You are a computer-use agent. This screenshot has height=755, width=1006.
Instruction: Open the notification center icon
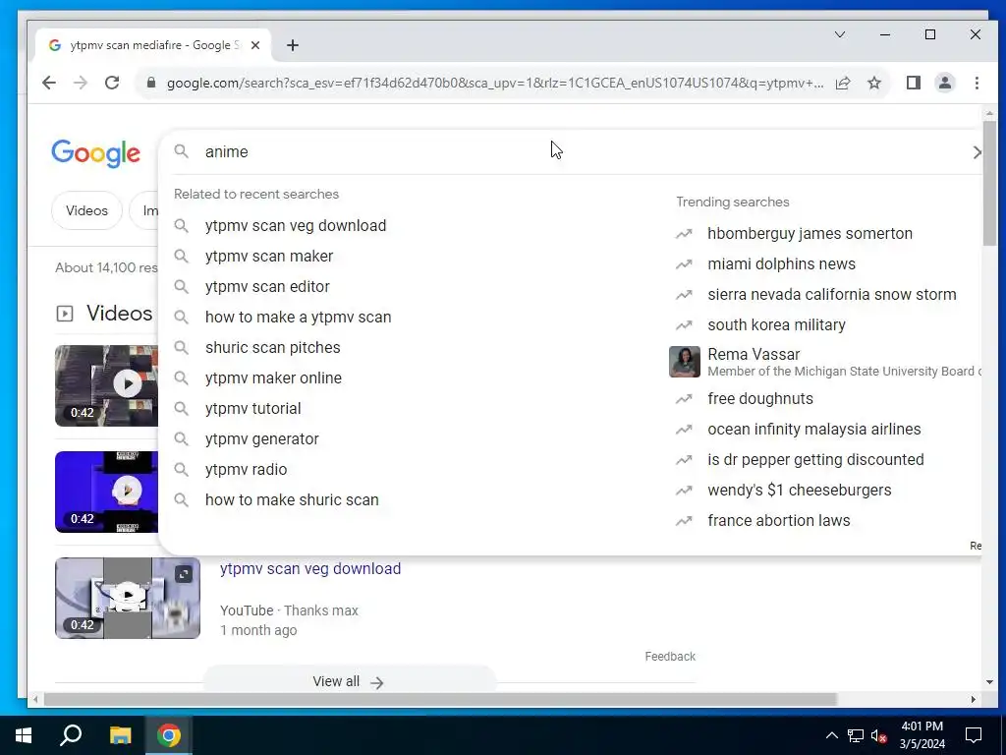pos(974,735)
